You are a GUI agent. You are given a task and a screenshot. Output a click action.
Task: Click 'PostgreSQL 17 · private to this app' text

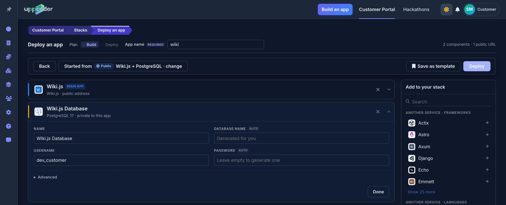tap(78, 116)
